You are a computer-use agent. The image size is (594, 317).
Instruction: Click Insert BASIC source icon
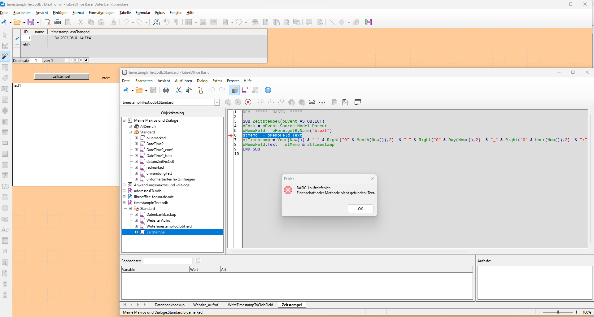(x=335, y=102)
